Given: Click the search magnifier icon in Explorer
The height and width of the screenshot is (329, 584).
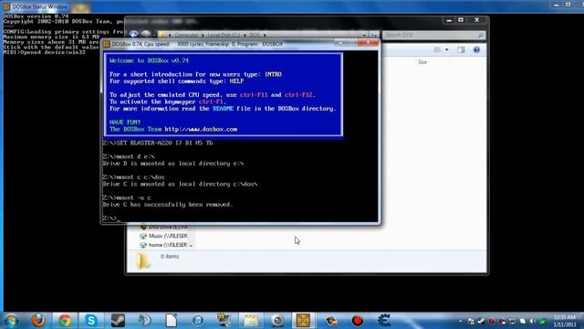Looking at the screenshot, I should (x=481, y=35).
